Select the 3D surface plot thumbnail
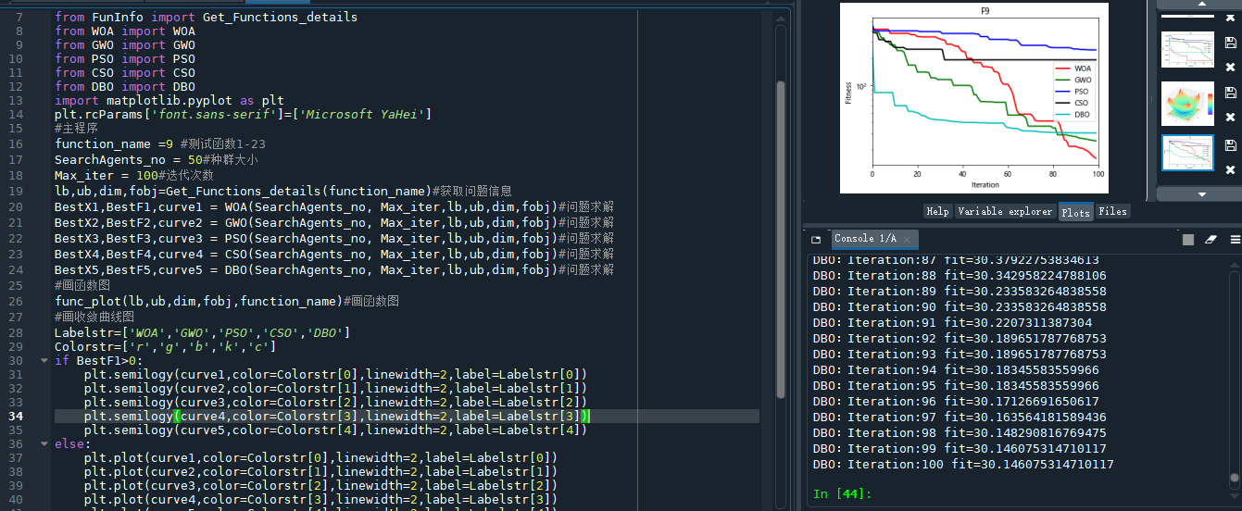1242x511 pixels. coord(1186,102)
